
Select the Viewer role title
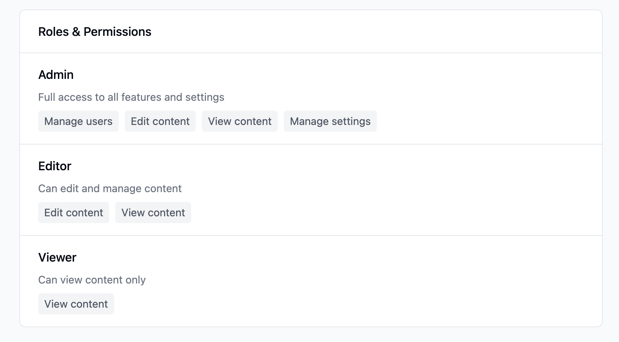(x=57, y=257)
